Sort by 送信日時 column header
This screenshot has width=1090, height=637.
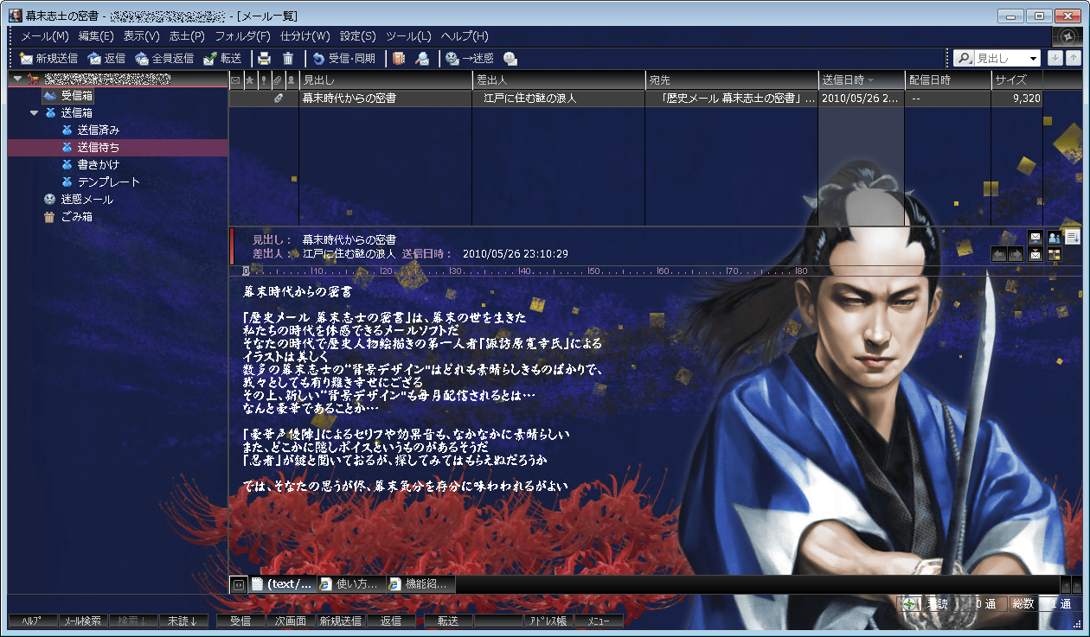862,80
